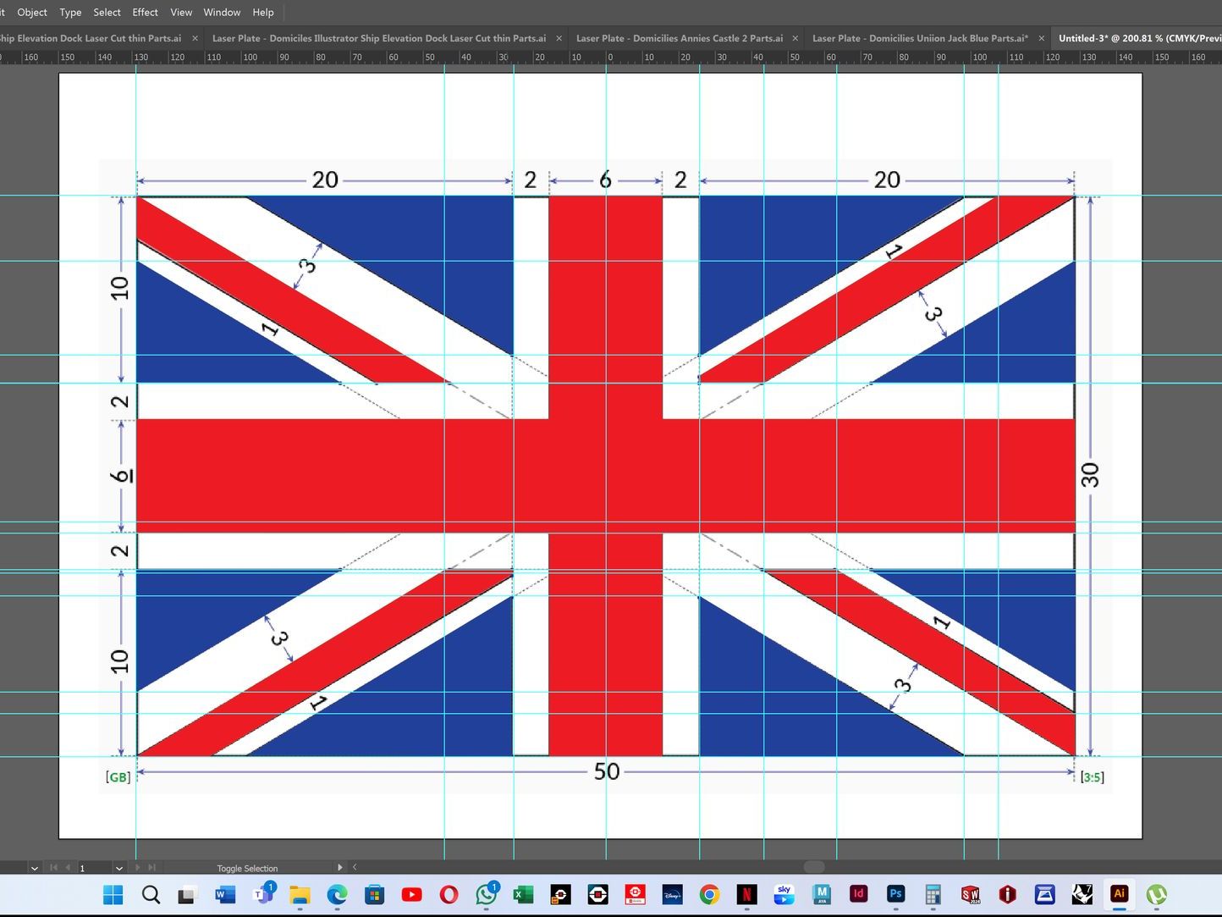
Task: Go to the first artboard
Action: [53, 868]
